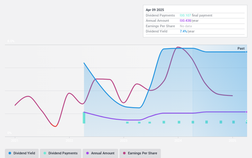This screenshot has width=252, height=158.
Task: Click the blue Dividend Yield legend dot
Action: point(10,153)
